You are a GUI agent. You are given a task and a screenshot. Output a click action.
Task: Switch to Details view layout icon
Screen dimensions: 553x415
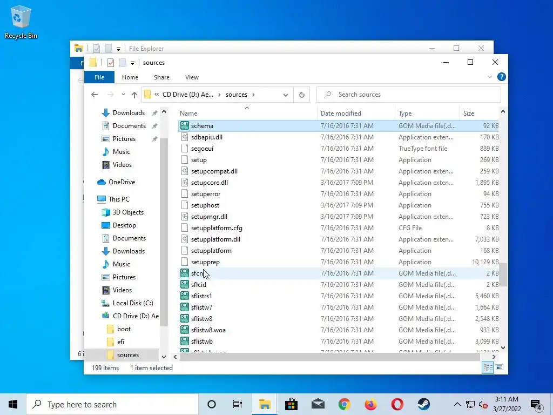pos(488,367)
